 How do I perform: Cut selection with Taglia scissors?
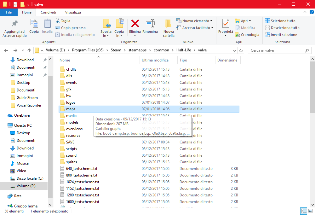click(63, 21)
